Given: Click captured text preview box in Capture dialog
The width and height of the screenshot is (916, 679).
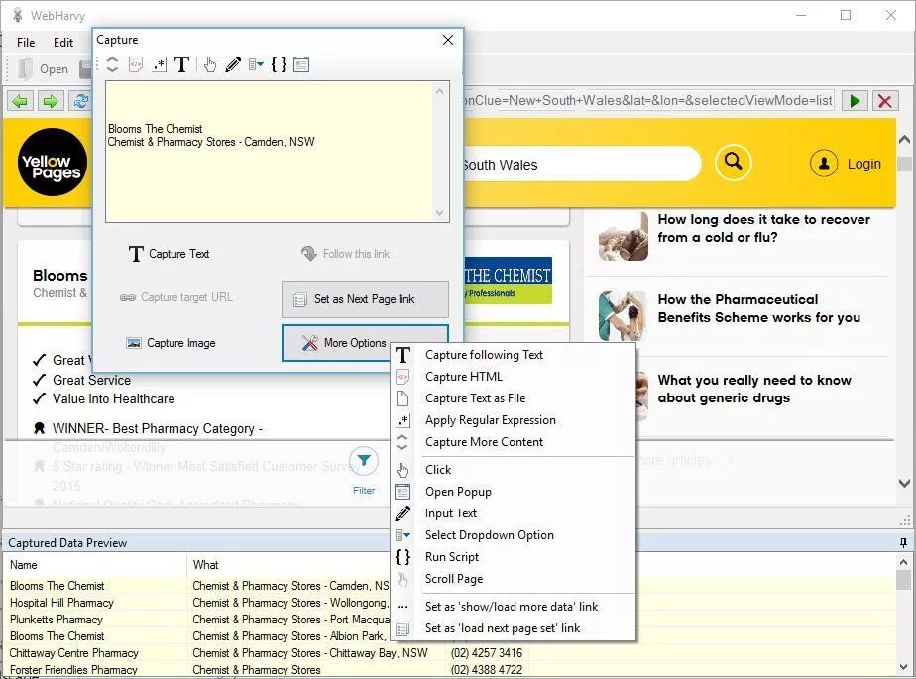Looking at the screenshot, I should (x=278, y=152).
